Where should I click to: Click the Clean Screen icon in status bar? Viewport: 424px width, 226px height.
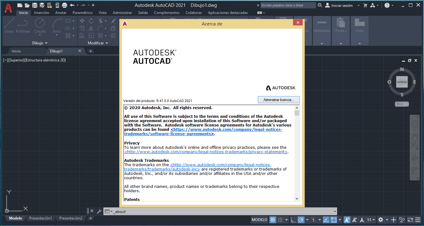(x=410, y=220)
